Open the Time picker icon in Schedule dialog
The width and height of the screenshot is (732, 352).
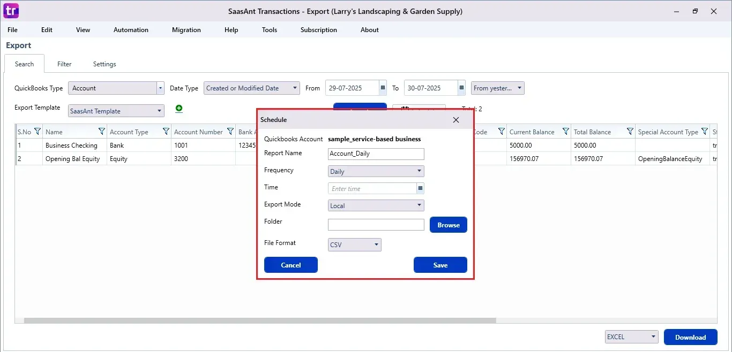pos(420,188)
